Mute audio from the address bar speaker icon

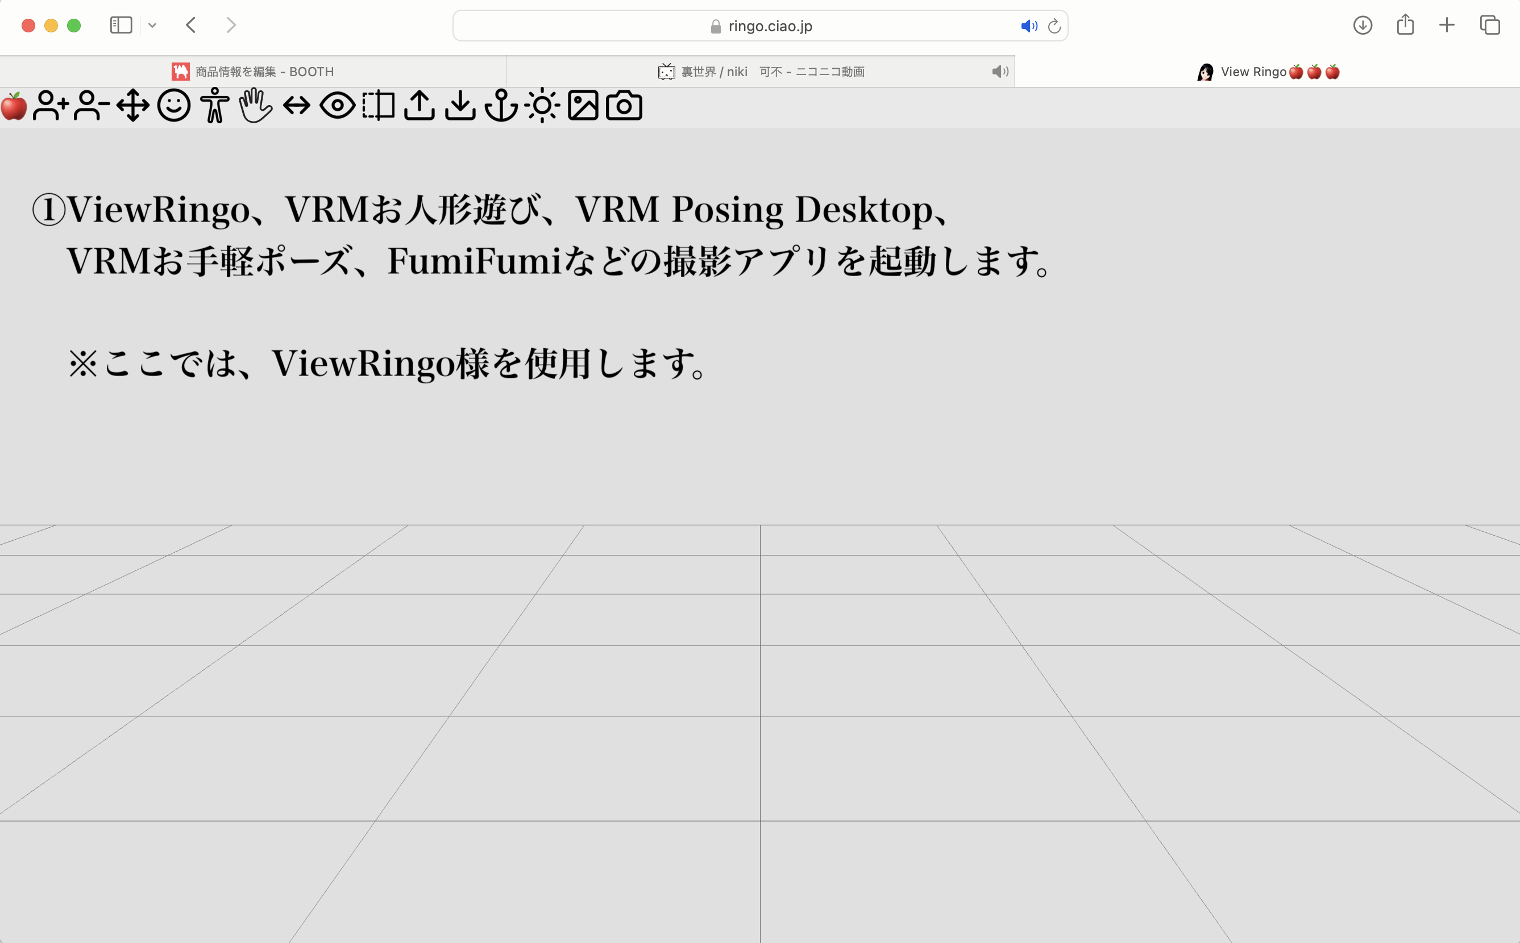[x=1029, y=26]
